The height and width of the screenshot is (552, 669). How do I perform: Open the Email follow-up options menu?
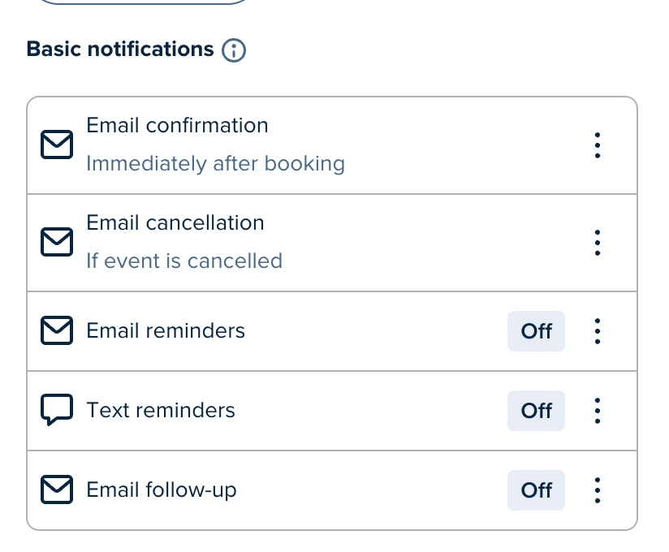tap(598, 489)
